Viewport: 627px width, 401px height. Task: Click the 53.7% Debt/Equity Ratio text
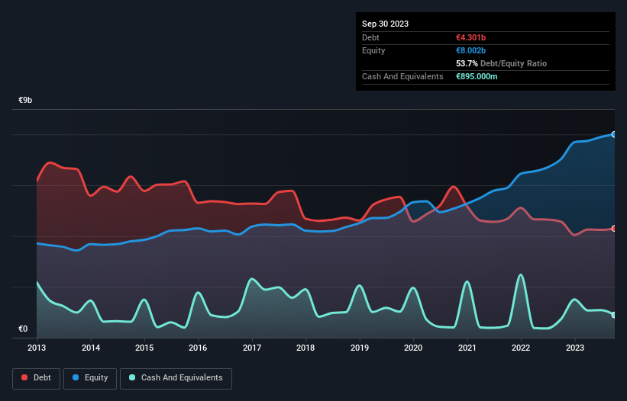[x=501, y=63]
